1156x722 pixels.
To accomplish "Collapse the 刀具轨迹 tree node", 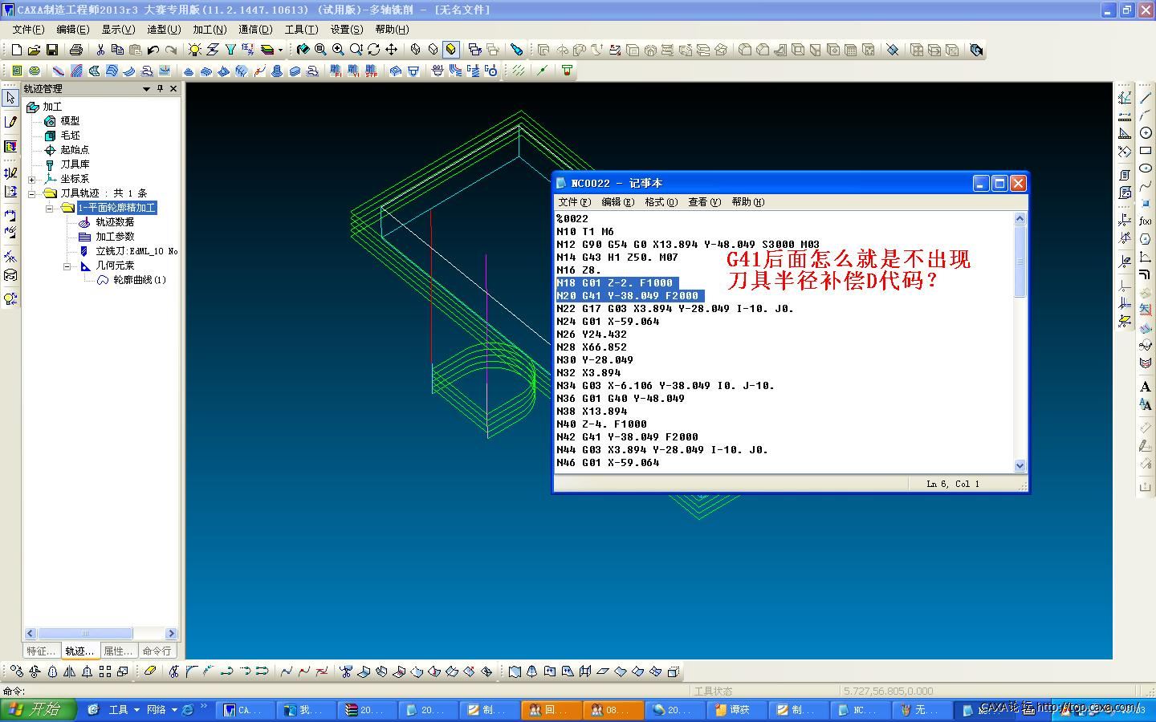I will pyautogui.click(x=32, y=193).
